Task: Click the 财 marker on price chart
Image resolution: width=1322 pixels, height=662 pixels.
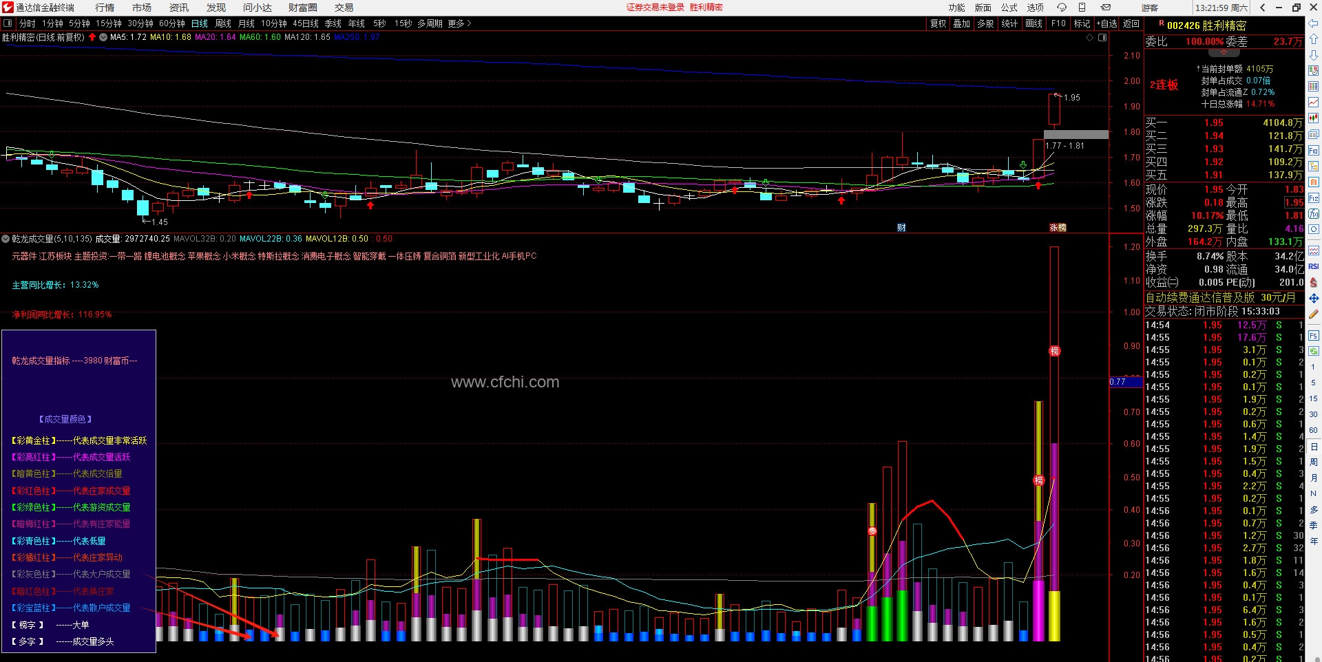Action: tap(901, 228)
